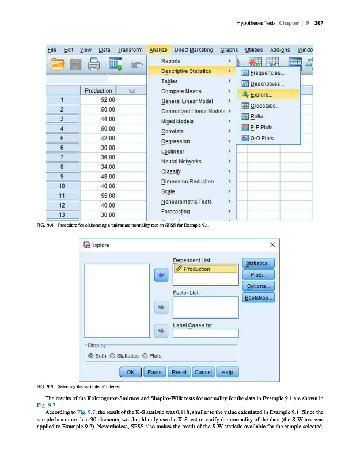The image size is (360, 460).
Task: Select the Statistics display radio button
Action: click(113, 356)
